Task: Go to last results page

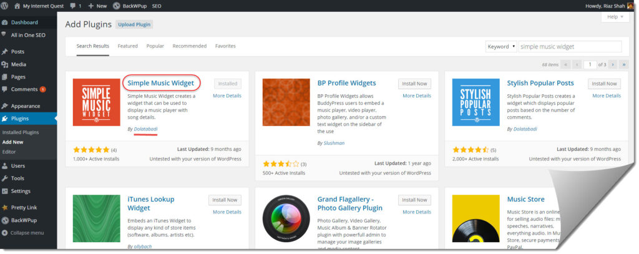Action: tap(624, 64)
